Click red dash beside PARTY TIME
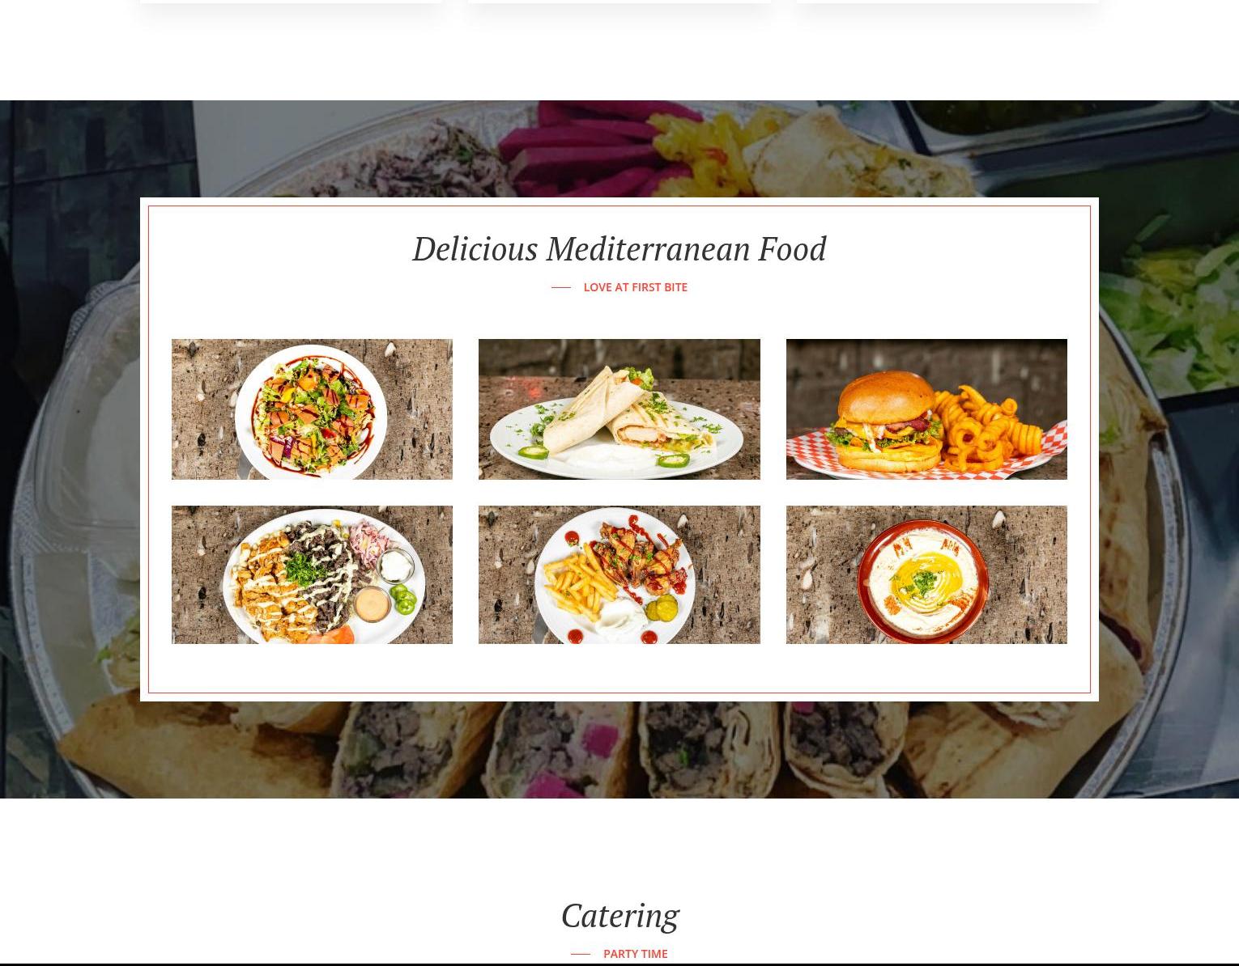The image size is (1239, 966). point(580,954)
